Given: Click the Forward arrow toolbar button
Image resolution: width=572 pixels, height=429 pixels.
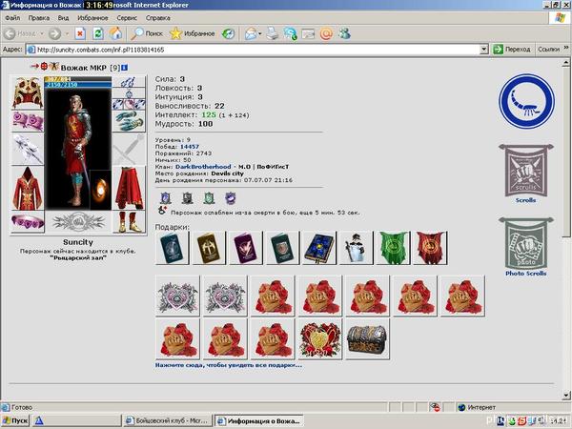Looking at the screenshot, I should click(x=54, y=33).
